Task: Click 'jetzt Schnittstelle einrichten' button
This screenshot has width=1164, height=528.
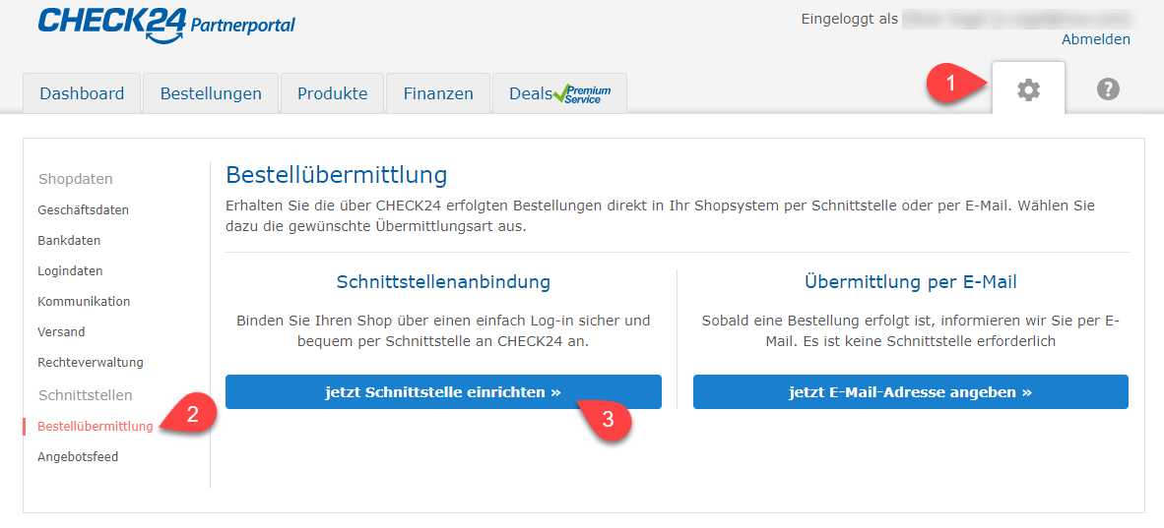Action: pos(443,391)
